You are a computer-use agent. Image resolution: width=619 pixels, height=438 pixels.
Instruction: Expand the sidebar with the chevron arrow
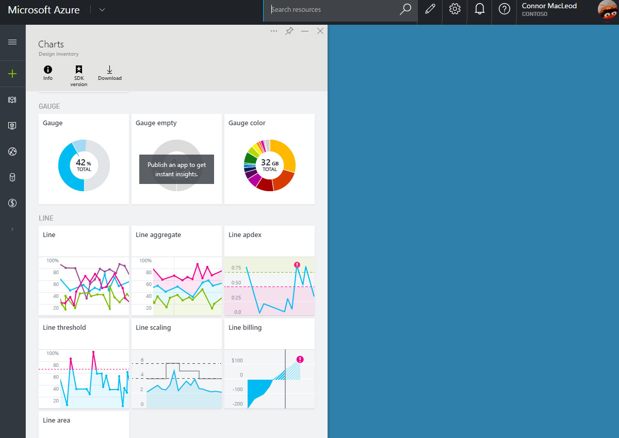coord(12,229)
